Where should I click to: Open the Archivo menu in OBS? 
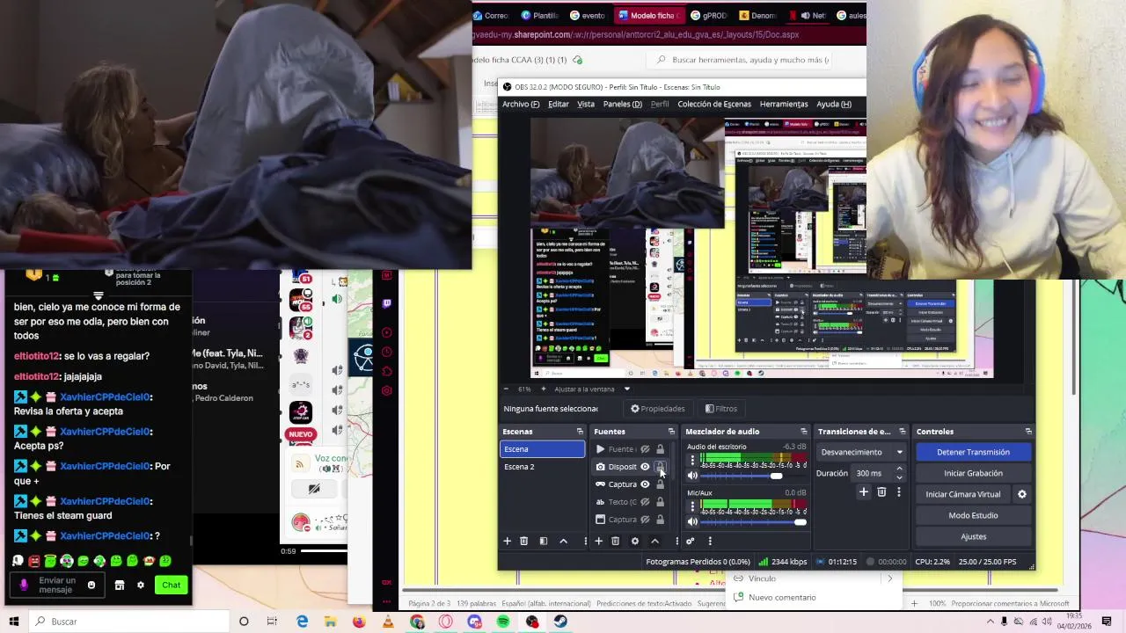521,104
